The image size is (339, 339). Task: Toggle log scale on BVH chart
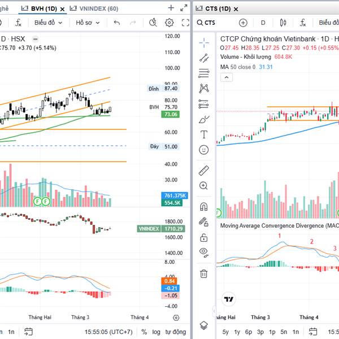pyautogui.click(x=156, y=332)
